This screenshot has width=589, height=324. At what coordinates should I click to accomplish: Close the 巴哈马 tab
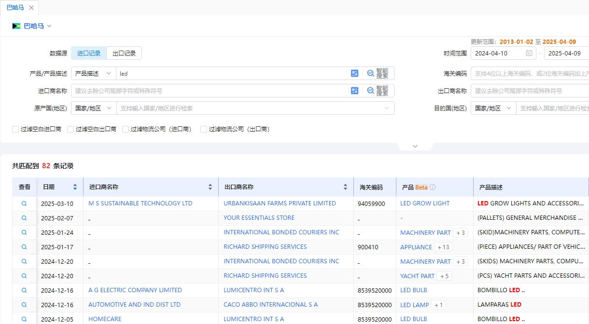[x=31, y=8]
